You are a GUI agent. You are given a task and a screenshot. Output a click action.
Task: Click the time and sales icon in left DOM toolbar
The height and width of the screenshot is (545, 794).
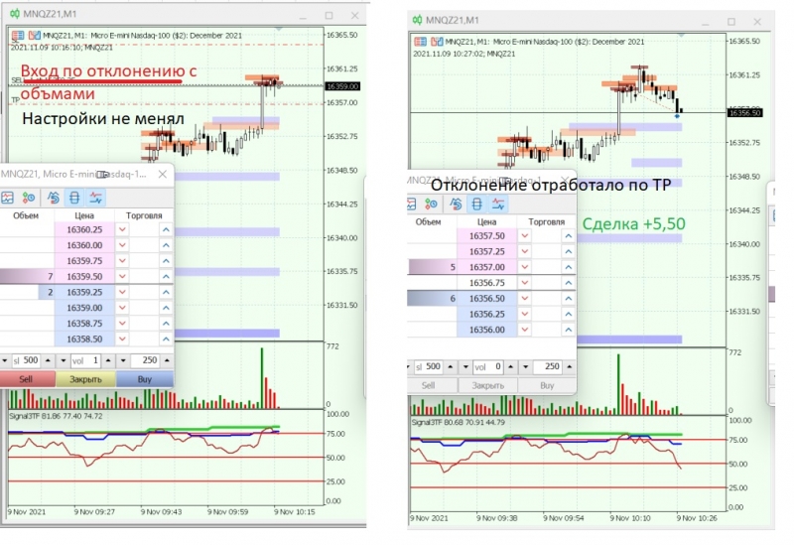(x=29, y=198)
